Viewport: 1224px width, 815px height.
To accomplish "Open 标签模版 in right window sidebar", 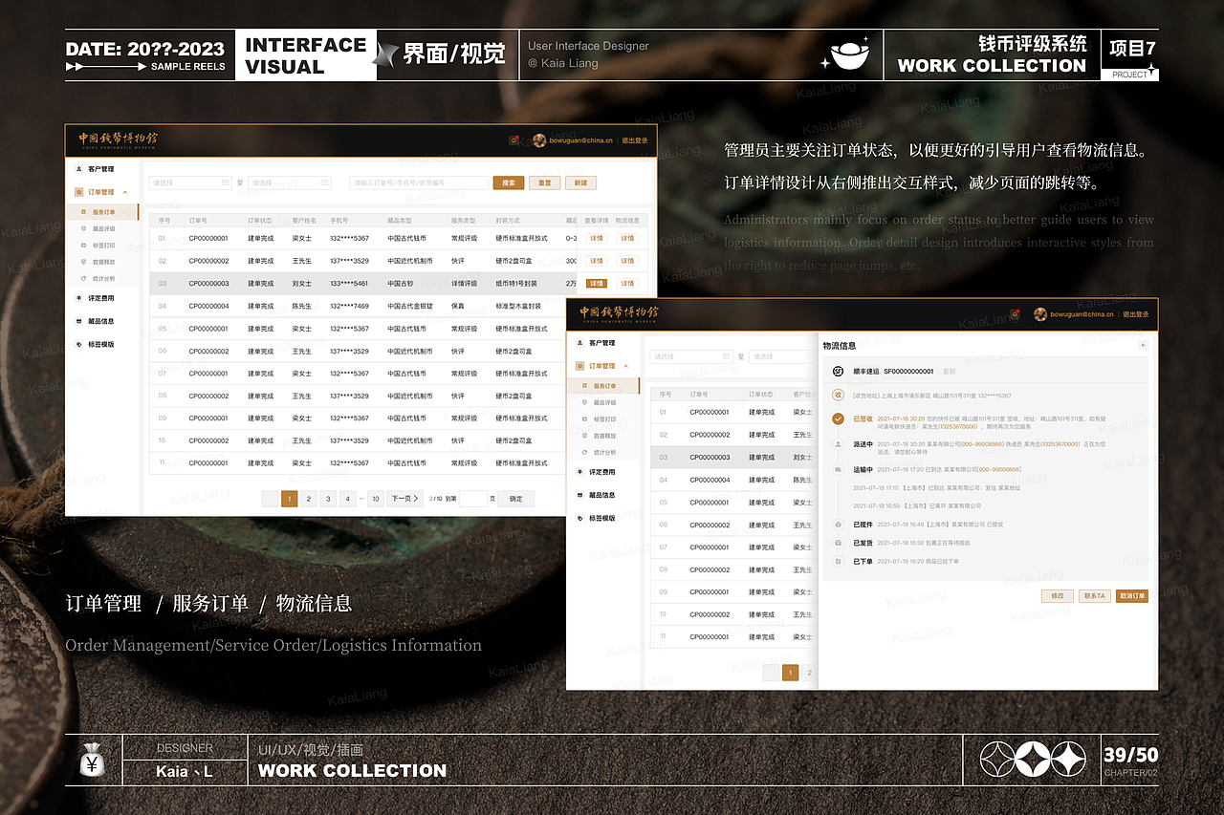I will coord(601,518).
